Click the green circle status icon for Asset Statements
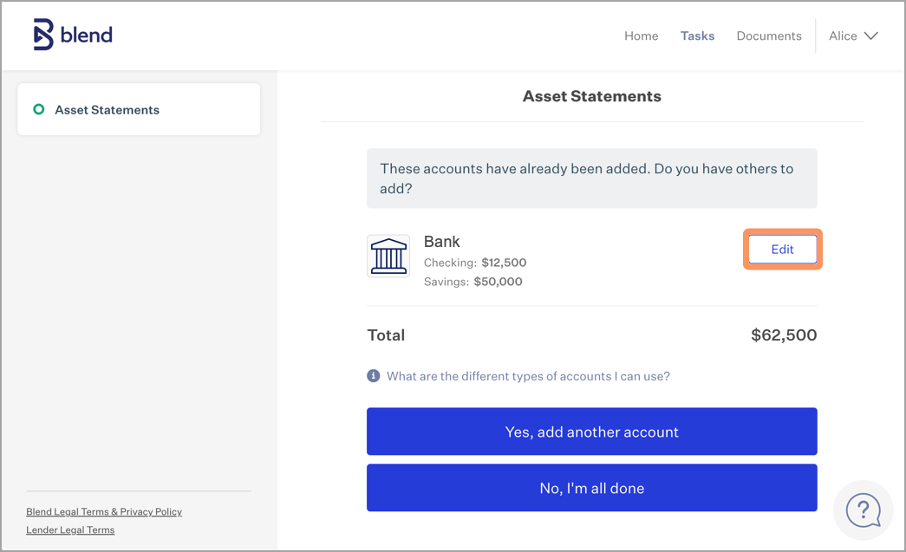Screen dimensions: 906x552 coord(39,109)
